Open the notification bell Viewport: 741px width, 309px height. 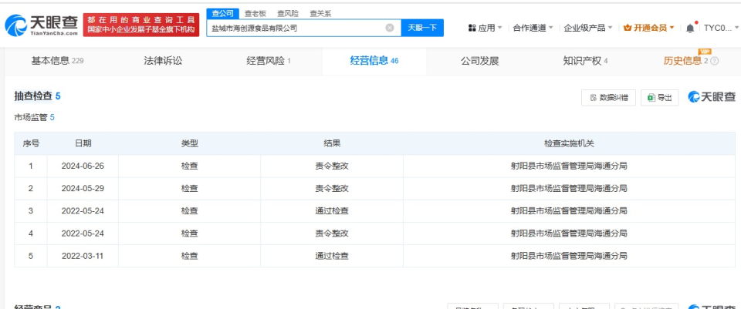pyautogui.click(x=690, y=28)
